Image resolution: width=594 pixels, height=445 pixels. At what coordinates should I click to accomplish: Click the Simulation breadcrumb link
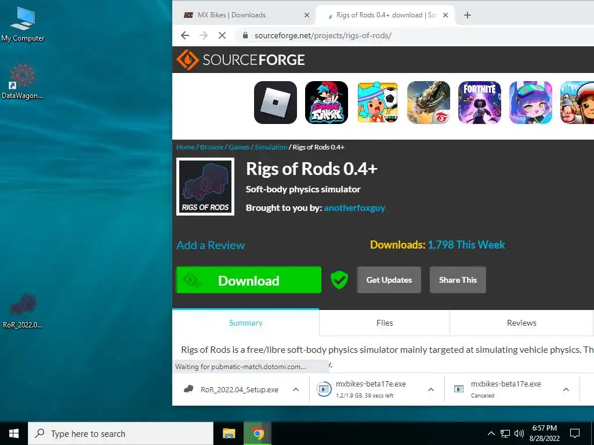coord(271,147)
